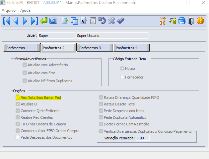Click the Variação Permitida value field
209x159 pixels.
pyautogui.click(x=143, y=138)
